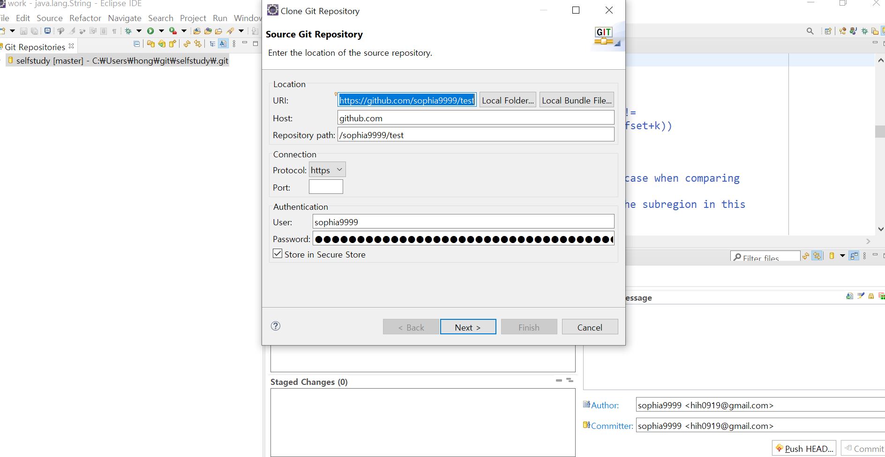Open the Run dropdown arrow in toolbar
Viewport: 885px width, 457px height.
(161, 31)
